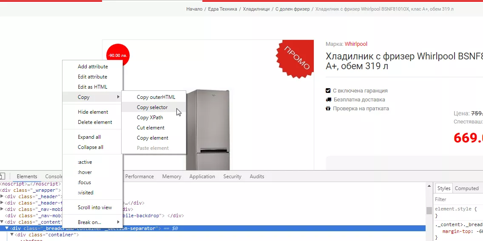This screenshot has width=483, height=241.
Task: Select Scroll into view entry
Action: coord(92,207)
